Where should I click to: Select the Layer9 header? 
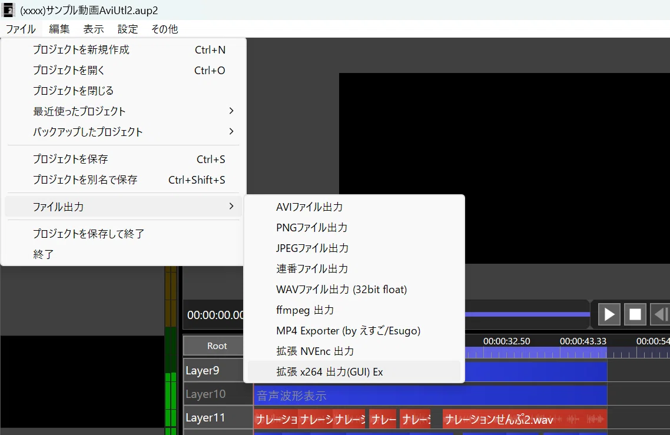[x=218, y=370]
